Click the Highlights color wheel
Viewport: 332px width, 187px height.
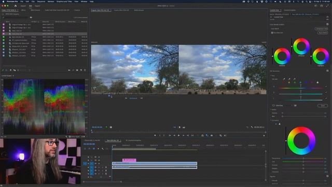tap(321, 56)
